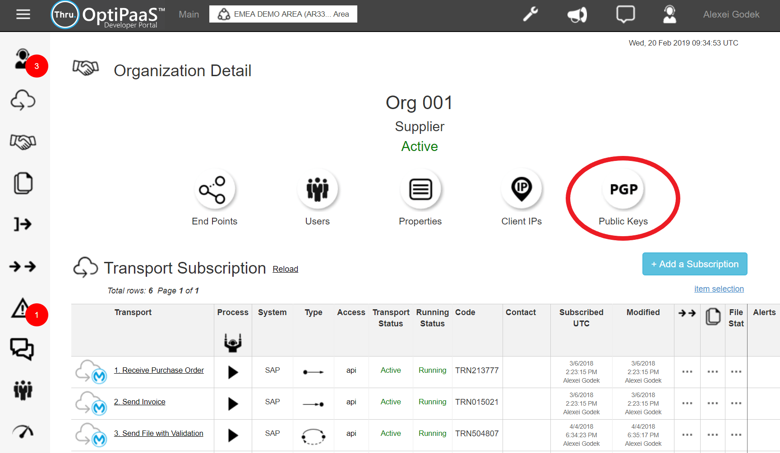
Task: Open the Users section for Org 001
Action: [318, 198]
